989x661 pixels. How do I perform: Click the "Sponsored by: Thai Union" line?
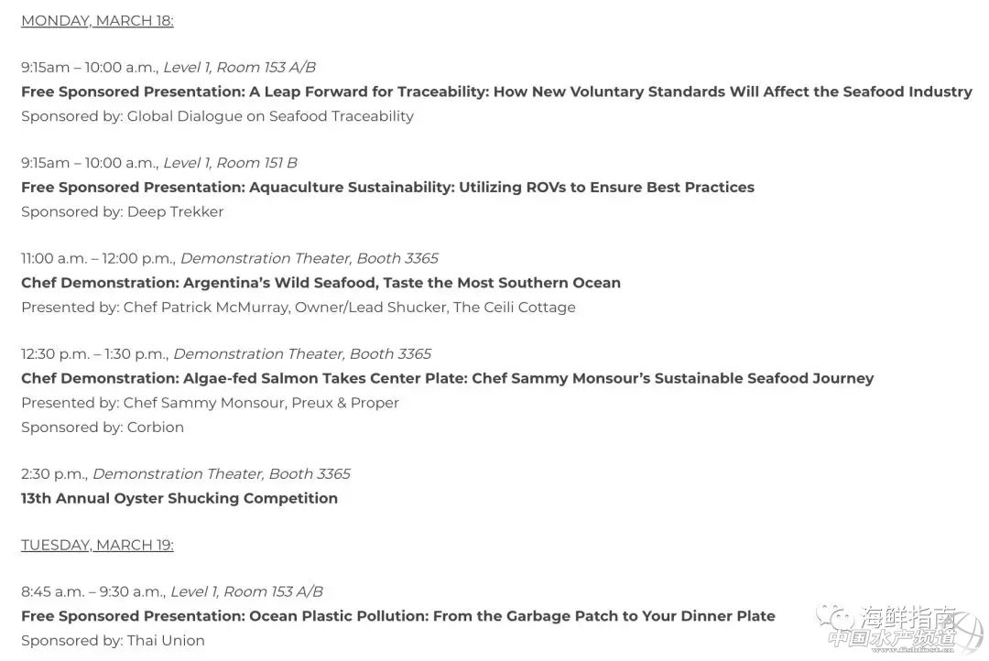[113, 640]
